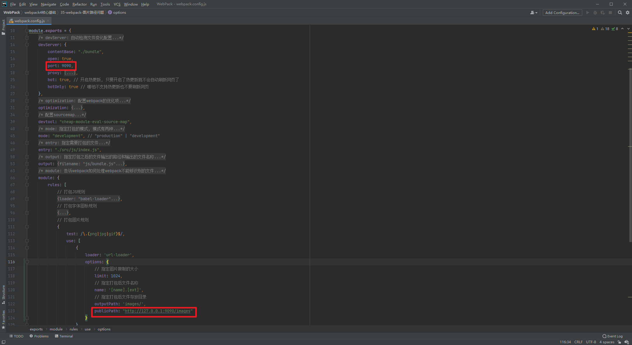
Task: Open Search Everywhere magnifier icon
Action: [620, 13]
